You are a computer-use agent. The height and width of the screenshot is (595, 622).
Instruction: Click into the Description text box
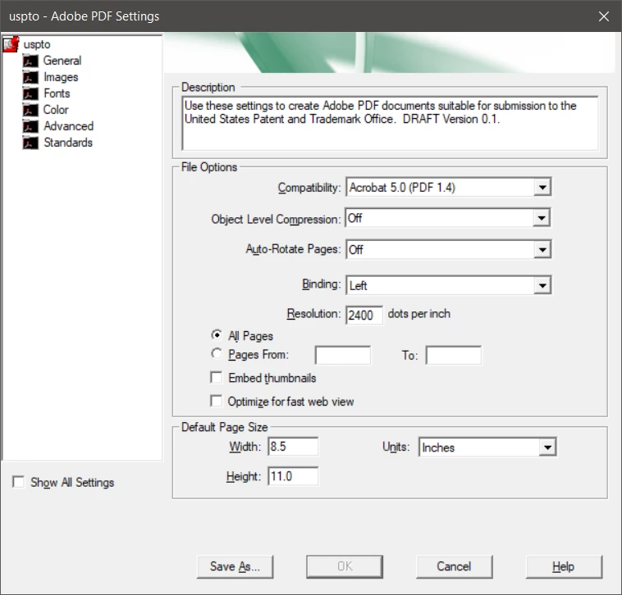coord(390,123)
